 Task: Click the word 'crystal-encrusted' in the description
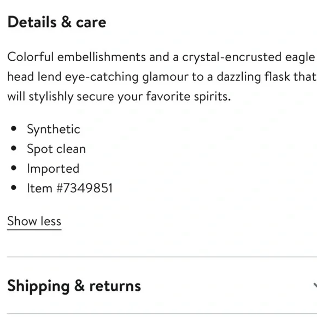click(x=232, y=57)
